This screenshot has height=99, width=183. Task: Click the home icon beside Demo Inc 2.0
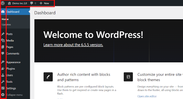(x=9, y=3)
